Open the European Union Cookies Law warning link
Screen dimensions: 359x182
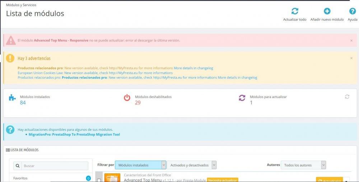tap(95, 73)
